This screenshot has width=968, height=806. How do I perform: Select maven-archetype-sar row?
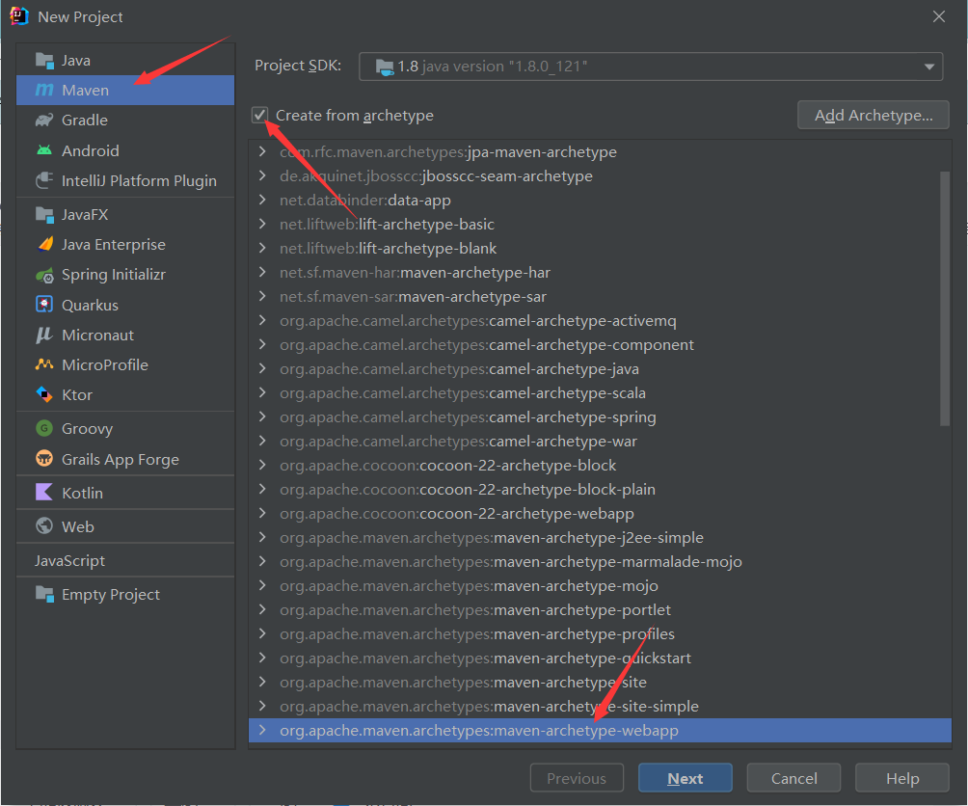[x=600, y=296]
